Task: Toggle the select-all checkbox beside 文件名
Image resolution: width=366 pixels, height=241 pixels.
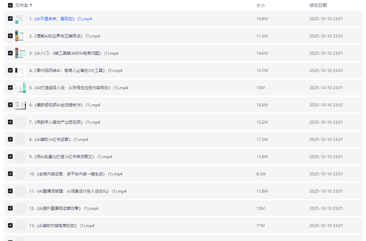Action: (x=10, y=5)
